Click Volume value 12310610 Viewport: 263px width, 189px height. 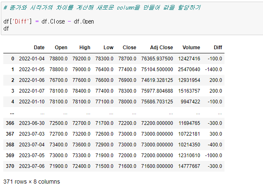pos(189,156)
